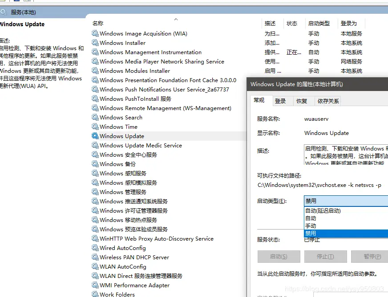This screenshot has width=388, height=297.
Task: Click gear icon of Wired AutoConfig
Action: click(x=95, y=247)
